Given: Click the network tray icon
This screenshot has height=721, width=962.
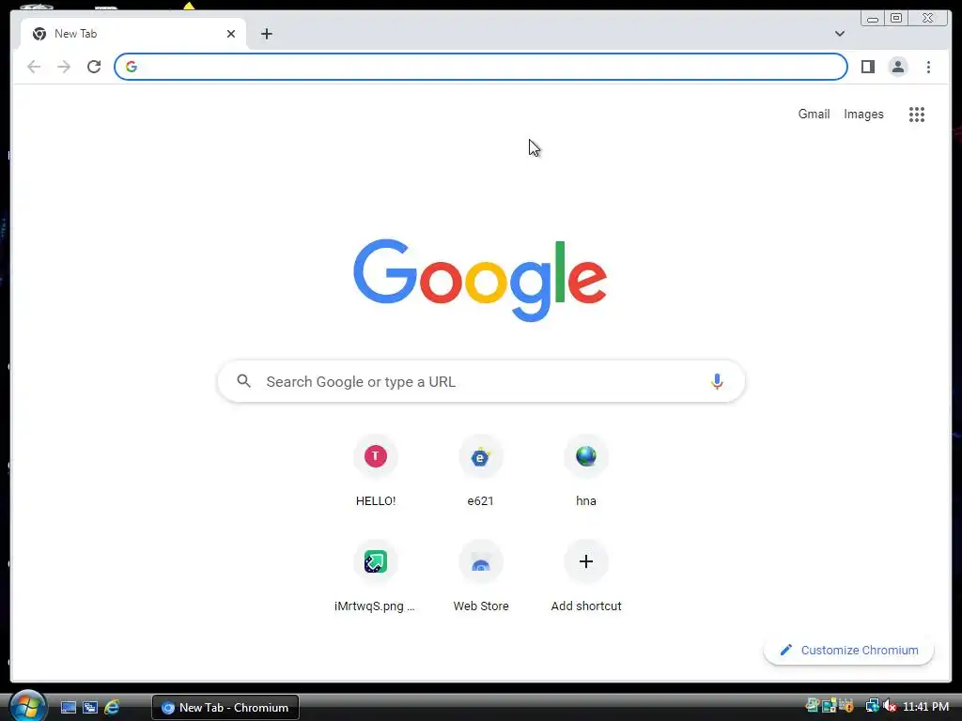Looking at the screenshot, I should [x=872, y=706].
